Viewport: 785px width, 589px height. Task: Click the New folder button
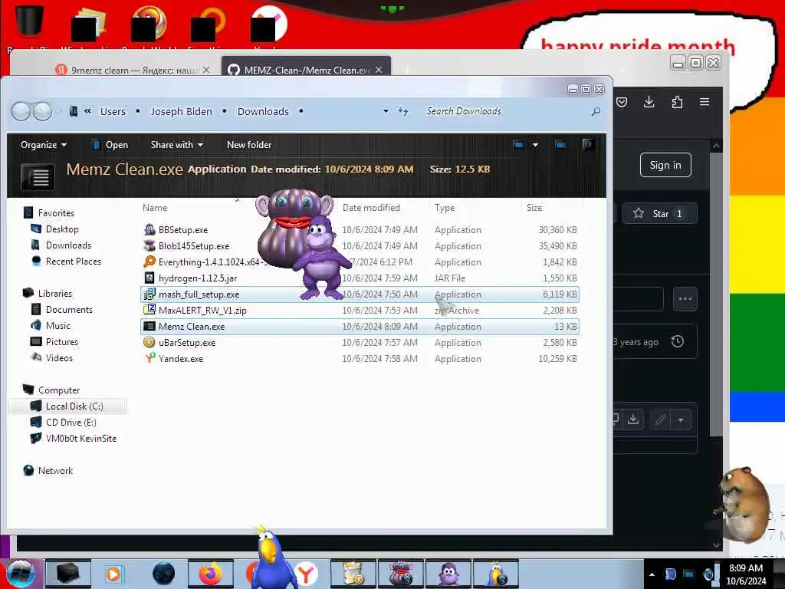pos(249,145)
